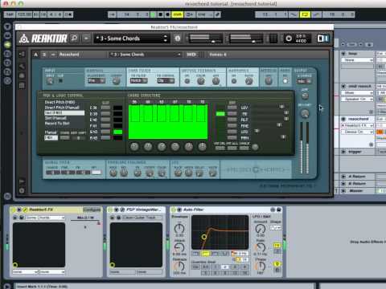Unfold the Reaktor5 FX device parameters triangle

pyautogui.click(x=18, y=210)
